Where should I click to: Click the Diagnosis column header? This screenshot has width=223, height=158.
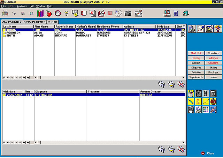coord(60,91)
